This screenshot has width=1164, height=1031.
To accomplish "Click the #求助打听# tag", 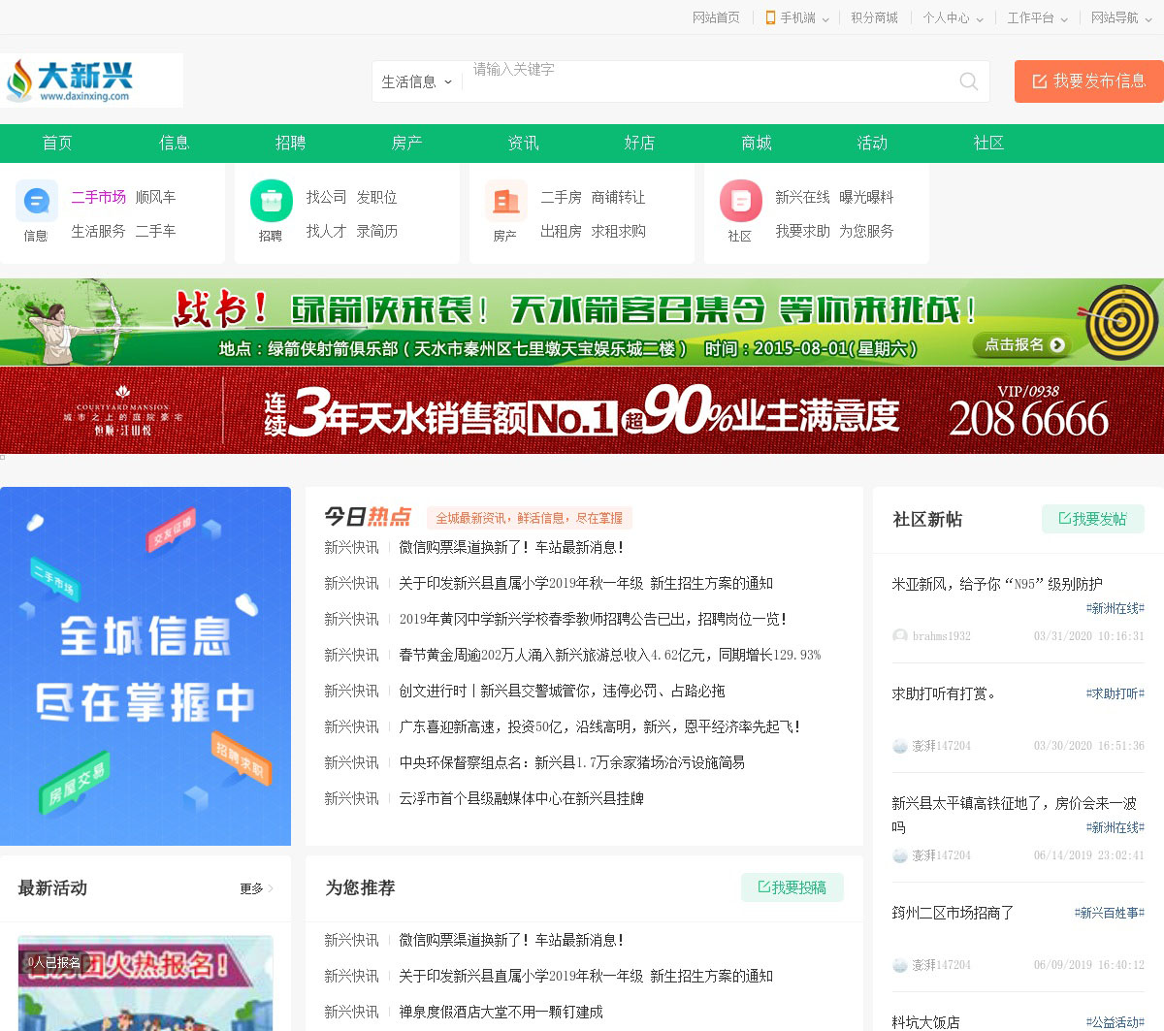I will tap(1115, 693).
